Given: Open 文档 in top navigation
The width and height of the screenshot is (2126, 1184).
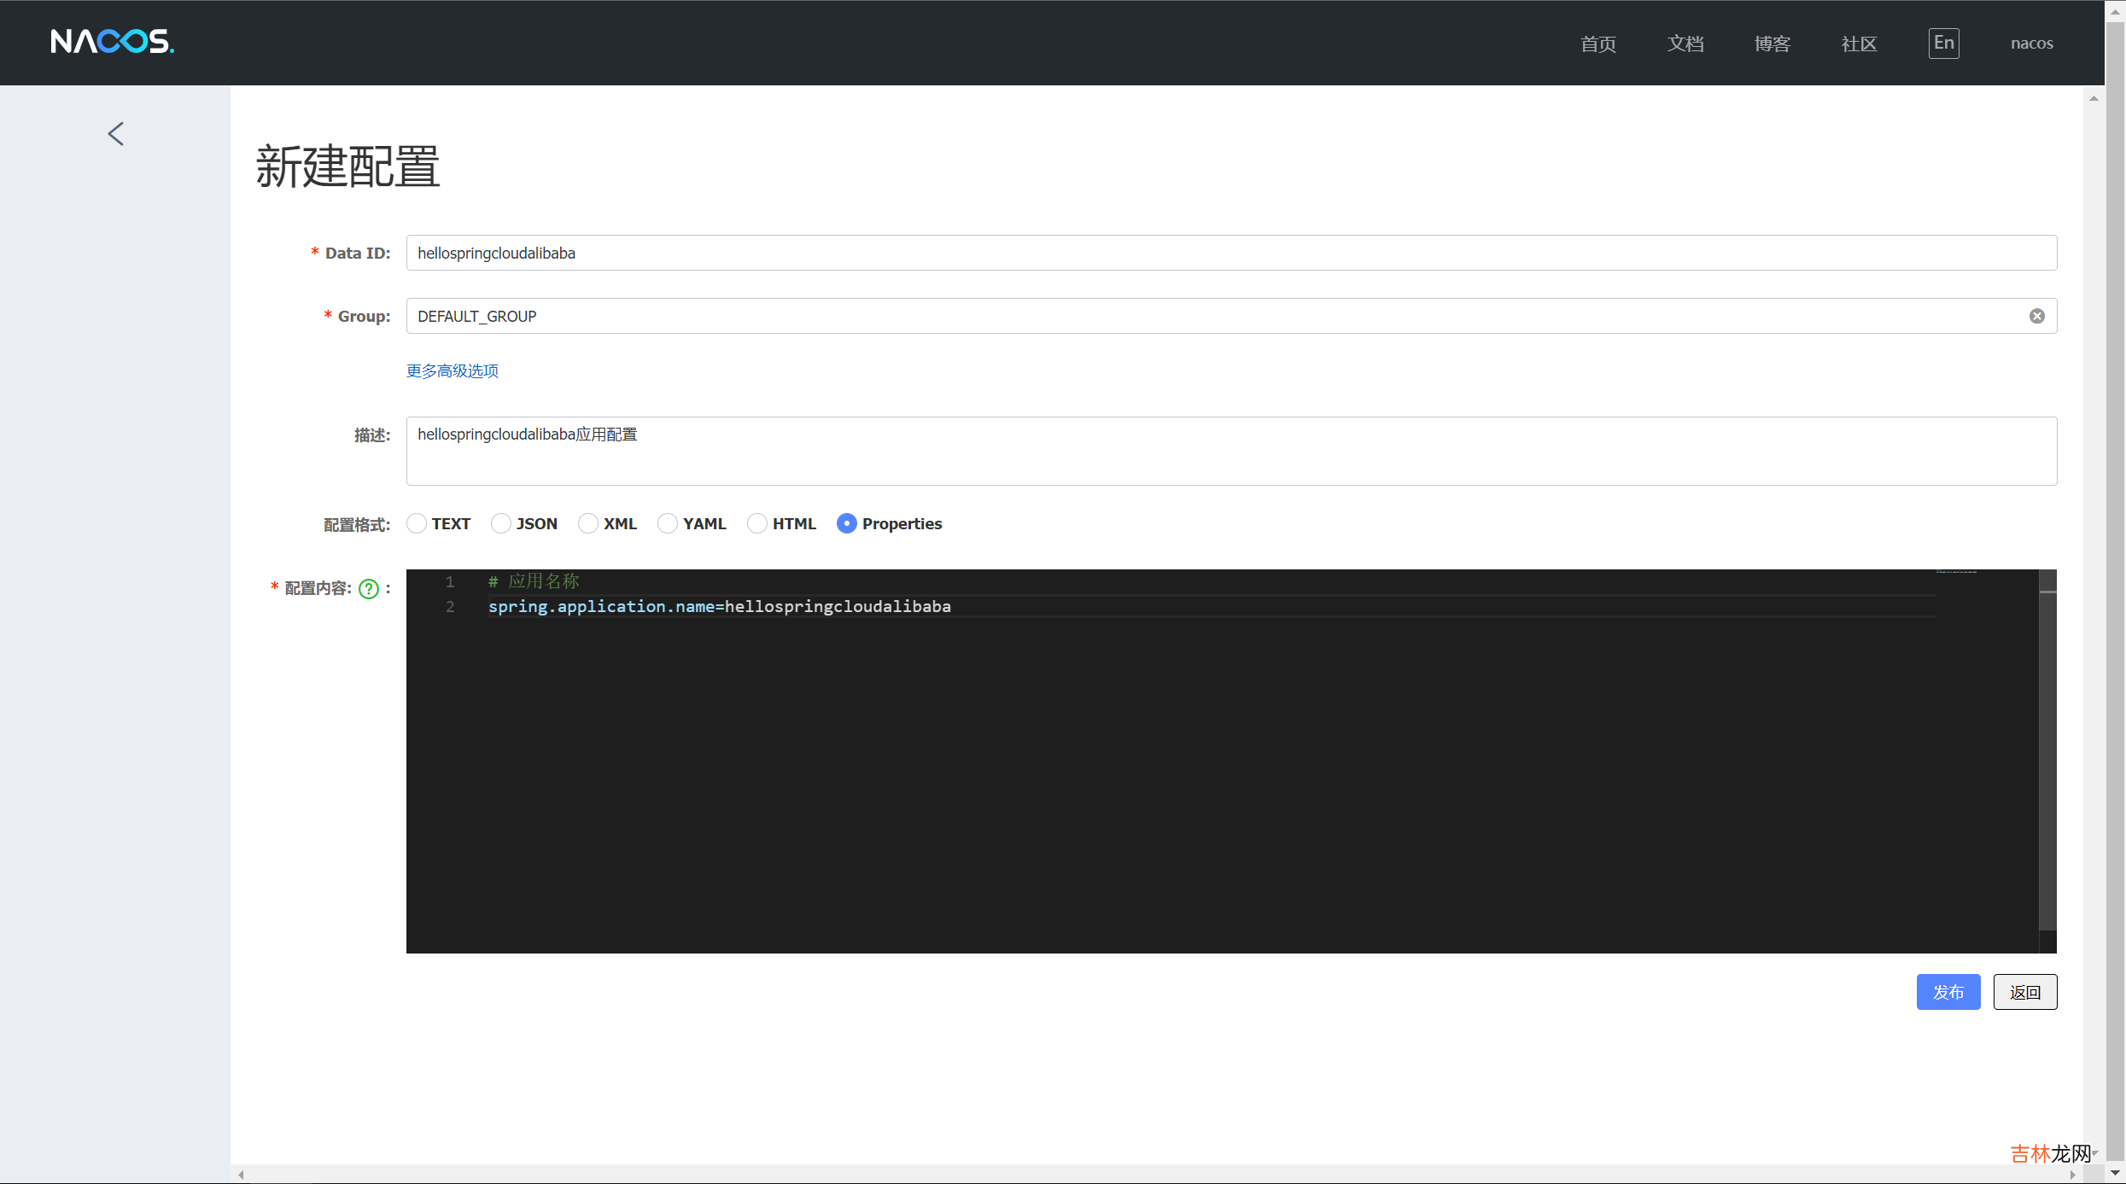Looking at the screenshot, I should point(1685,44).
